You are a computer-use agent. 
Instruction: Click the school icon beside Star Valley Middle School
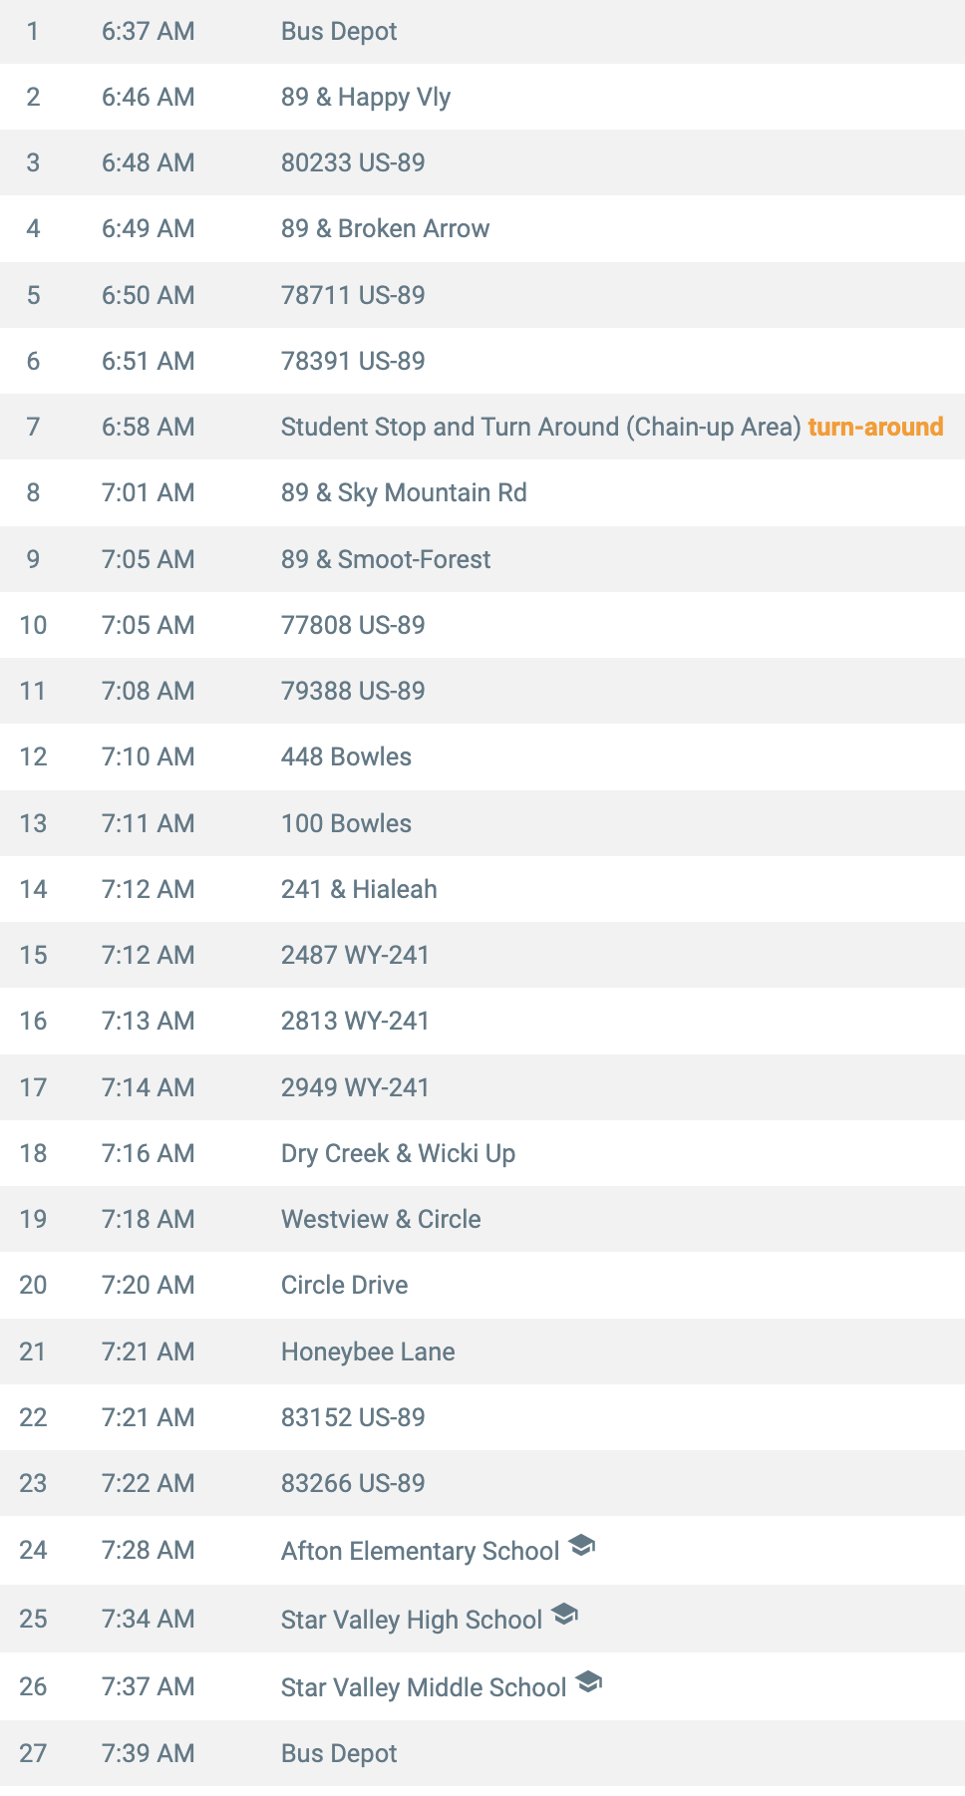[x=589, y=1681]
